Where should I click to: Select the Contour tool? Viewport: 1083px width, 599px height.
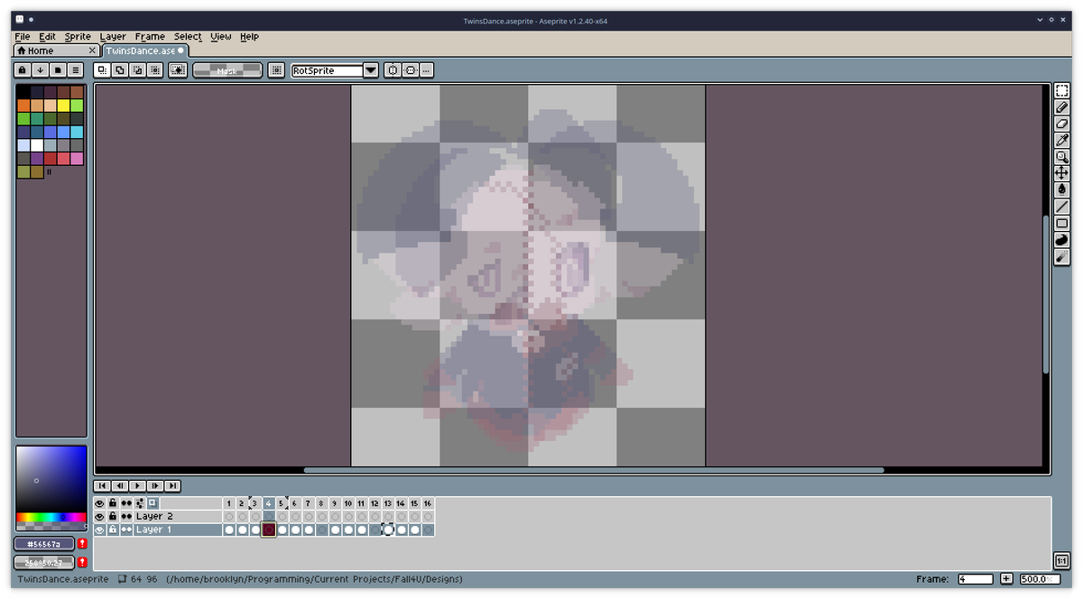click(1062, 240)
